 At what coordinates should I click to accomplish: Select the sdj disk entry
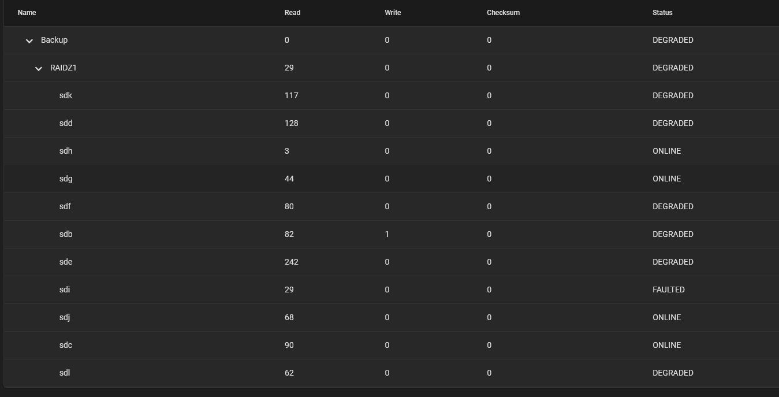392,318
